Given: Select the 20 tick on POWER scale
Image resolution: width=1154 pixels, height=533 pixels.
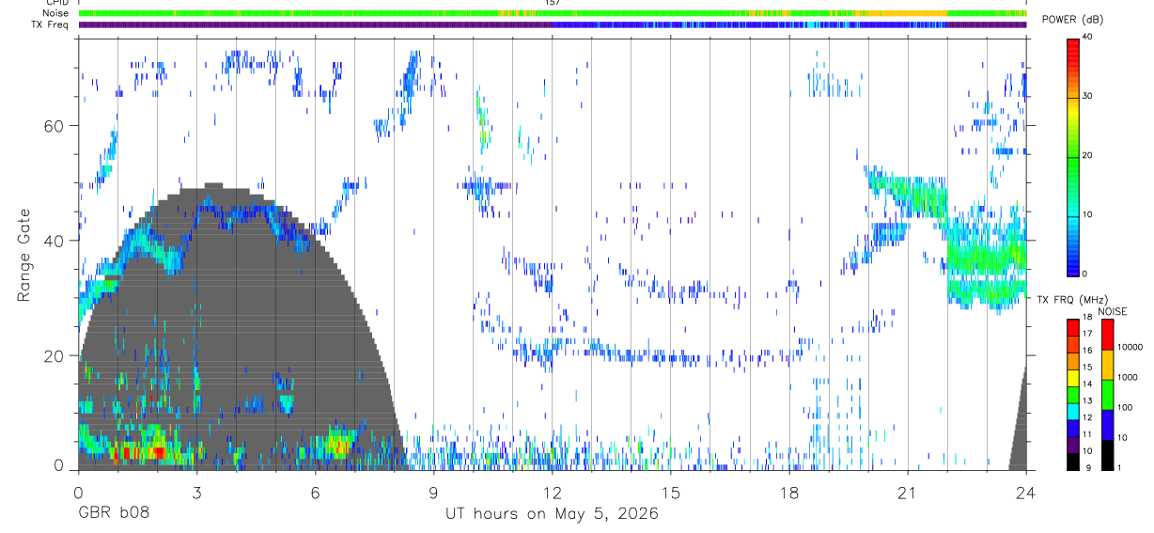Looking at the screenshot, I should coord(1087,155).
